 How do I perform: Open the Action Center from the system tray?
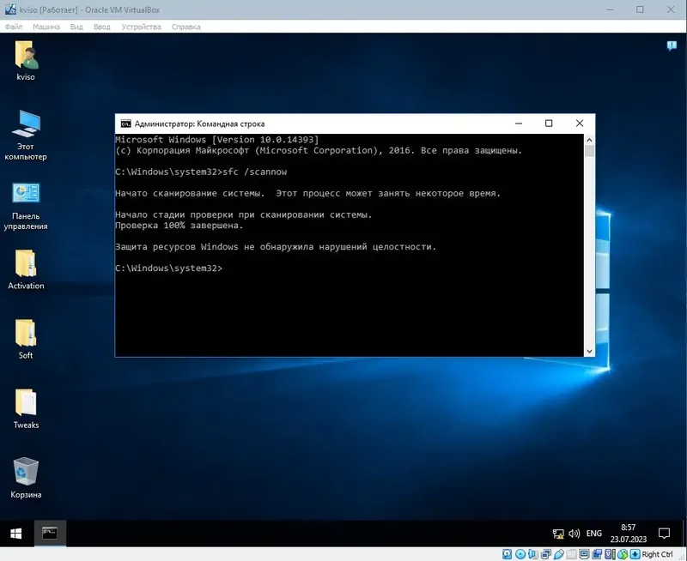pos(666,533)
